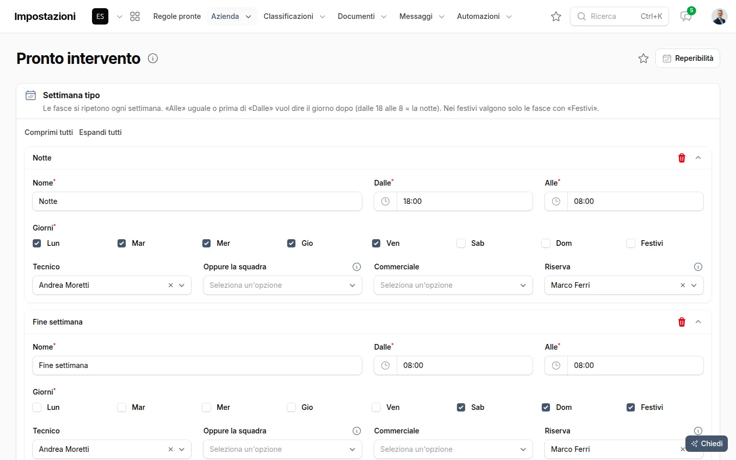Click the Notte Nome input field
Image resolution: width=736 pixels, height=460 pixels.
[197, 201]
